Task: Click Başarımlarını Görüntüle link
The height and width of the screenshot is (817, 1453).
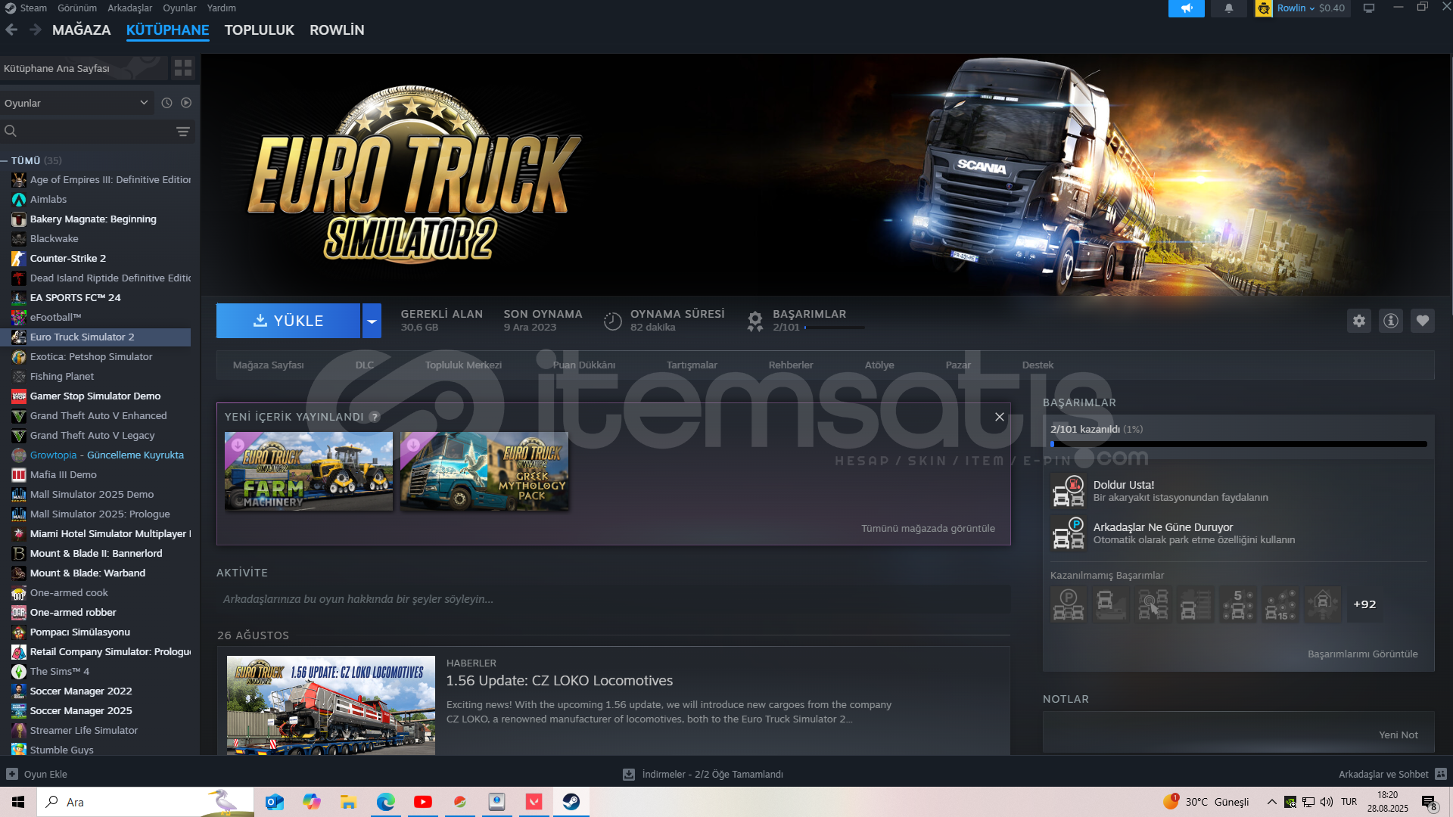Action: pos(1362,654)
